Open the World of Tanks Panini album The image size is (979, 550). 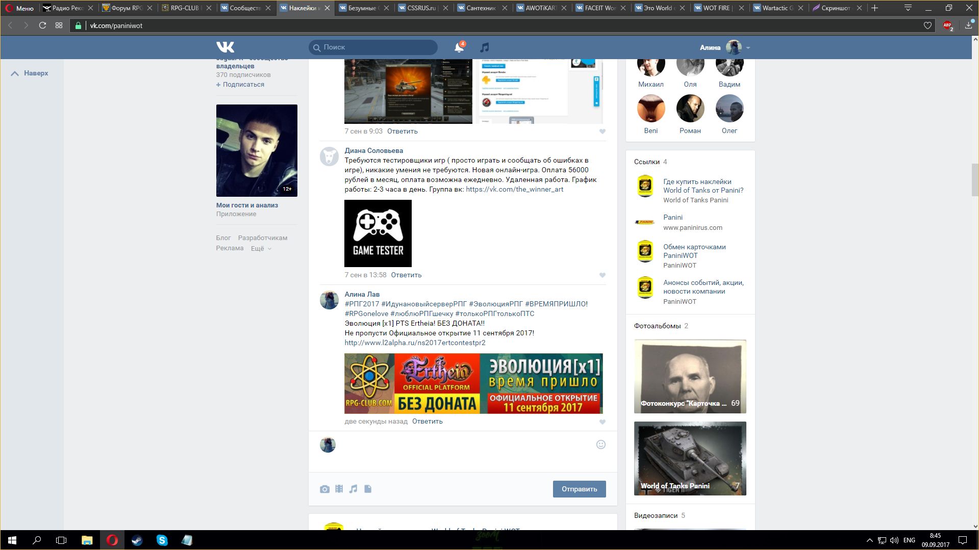pyautogui.click(x=690, y=458)
